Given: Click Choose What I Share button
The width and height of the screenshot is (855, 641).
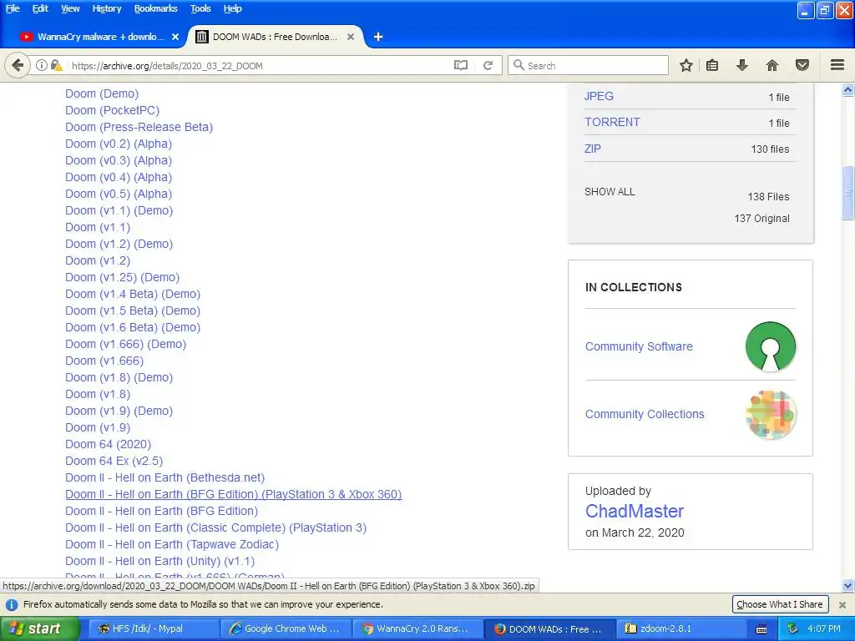Looking at the screenshot, I should [779, 604].
